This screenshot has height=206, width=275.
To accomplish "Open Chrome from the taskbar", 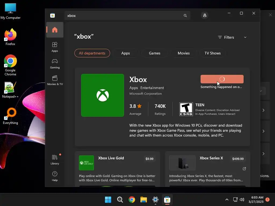I will [x=132, y=200].
